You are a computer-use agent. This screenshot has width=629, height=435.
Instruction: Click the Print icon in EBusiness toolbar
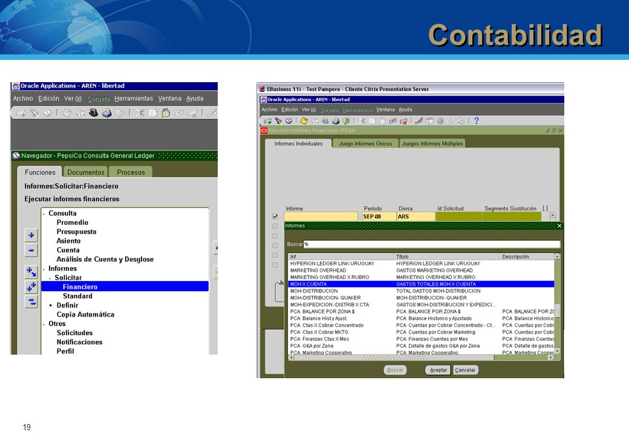click(x=336, y=121)
